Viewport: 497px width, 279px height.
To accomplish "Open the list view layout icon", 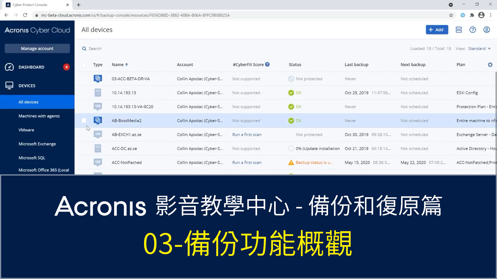I will tap(459, 30).
